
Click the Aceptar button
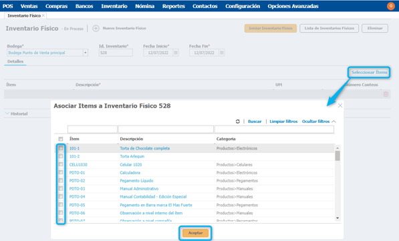click(195, 233)
